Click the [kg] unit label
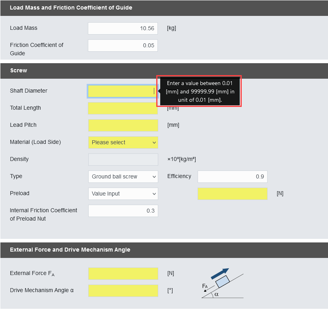This screenshot has height=310, width=328. click(x=171, y=28)
